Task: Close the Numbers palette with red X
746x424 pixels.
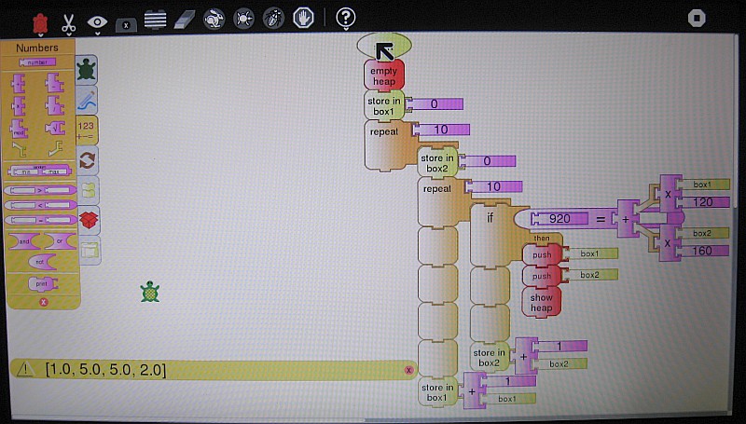Action: pyautogui.click(x=43, y=302)
